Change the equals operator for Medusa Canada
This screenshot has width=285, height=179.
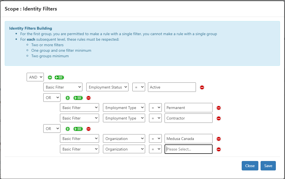[155, 139]
